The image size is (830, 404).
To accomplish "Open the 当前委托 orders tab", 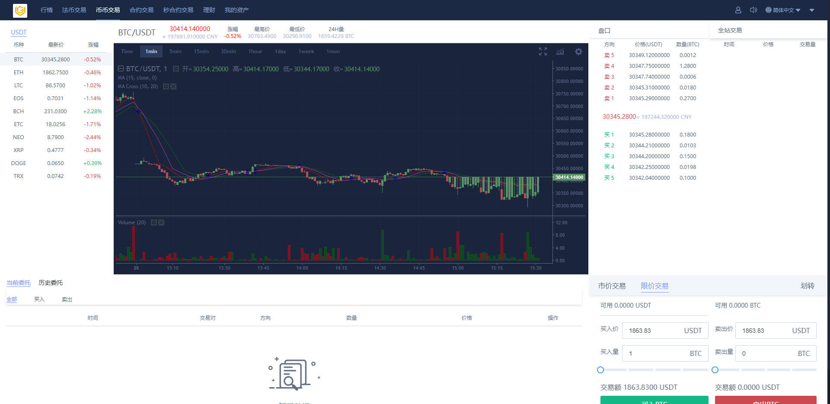I will 19,283.
